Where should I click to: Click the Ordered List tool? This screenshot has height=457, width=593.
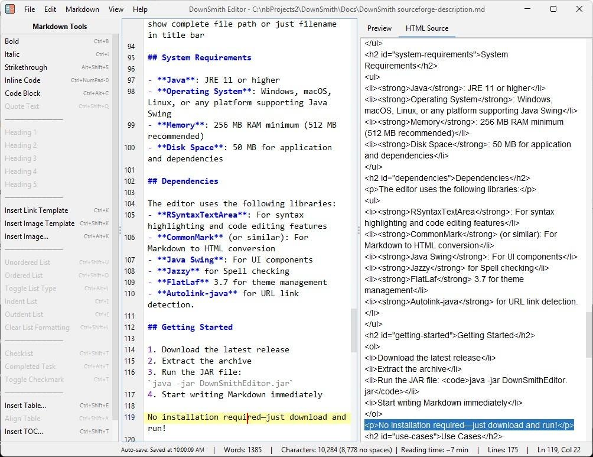(57, 276)
